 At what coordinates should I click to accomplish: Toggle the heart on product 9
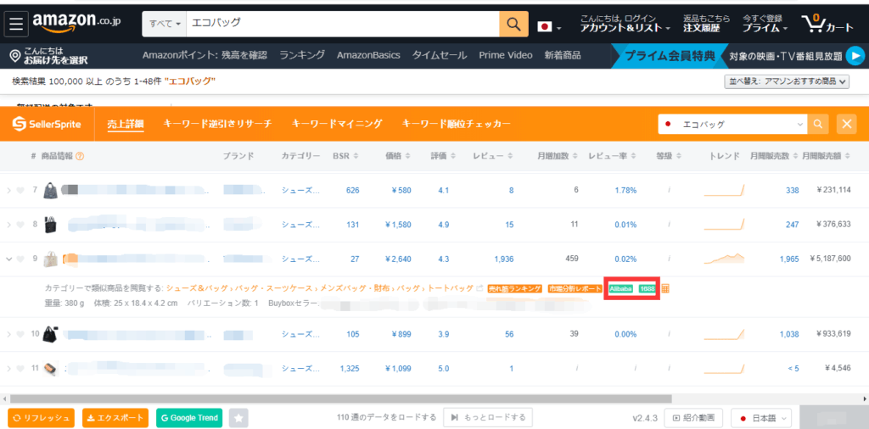(20, 259)
